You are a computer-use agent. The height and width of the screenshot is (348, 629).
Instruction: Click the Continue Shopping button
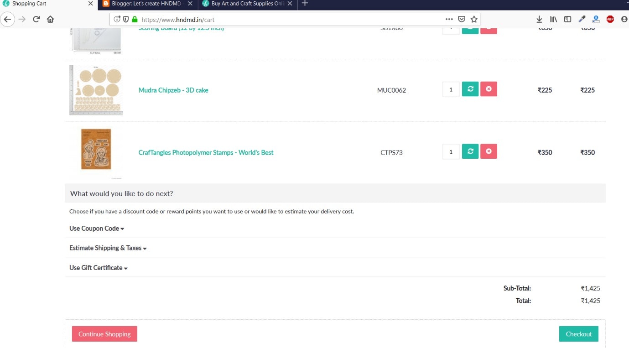104,334
